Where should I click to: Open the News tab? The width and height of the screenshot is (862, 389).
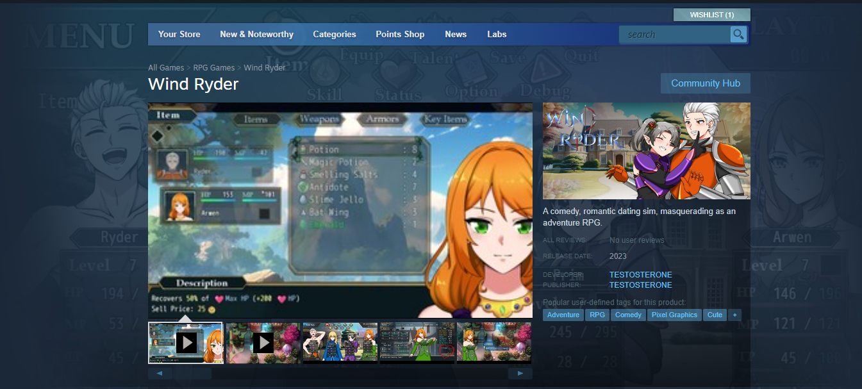pyautogui.click(x=456, y=35)
